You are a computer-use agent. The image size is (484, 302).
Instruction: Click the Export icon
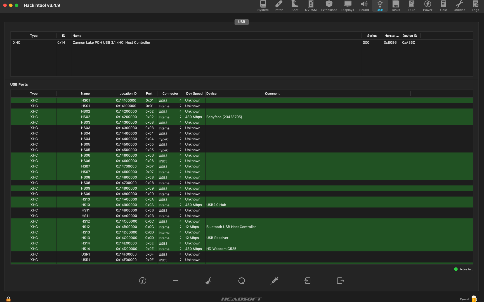(340, 280)
